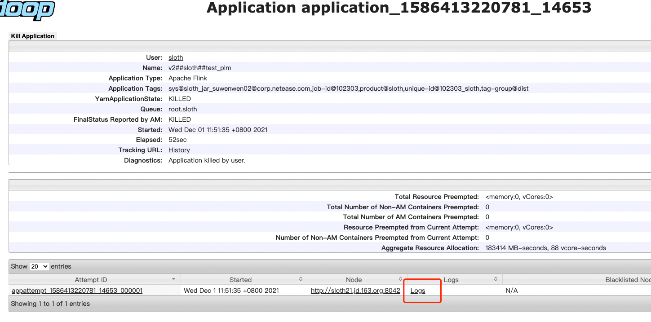The width and height of the screenshot is (651, 322).
Task: Click the Application Tags value text
Action: [348, 88]
